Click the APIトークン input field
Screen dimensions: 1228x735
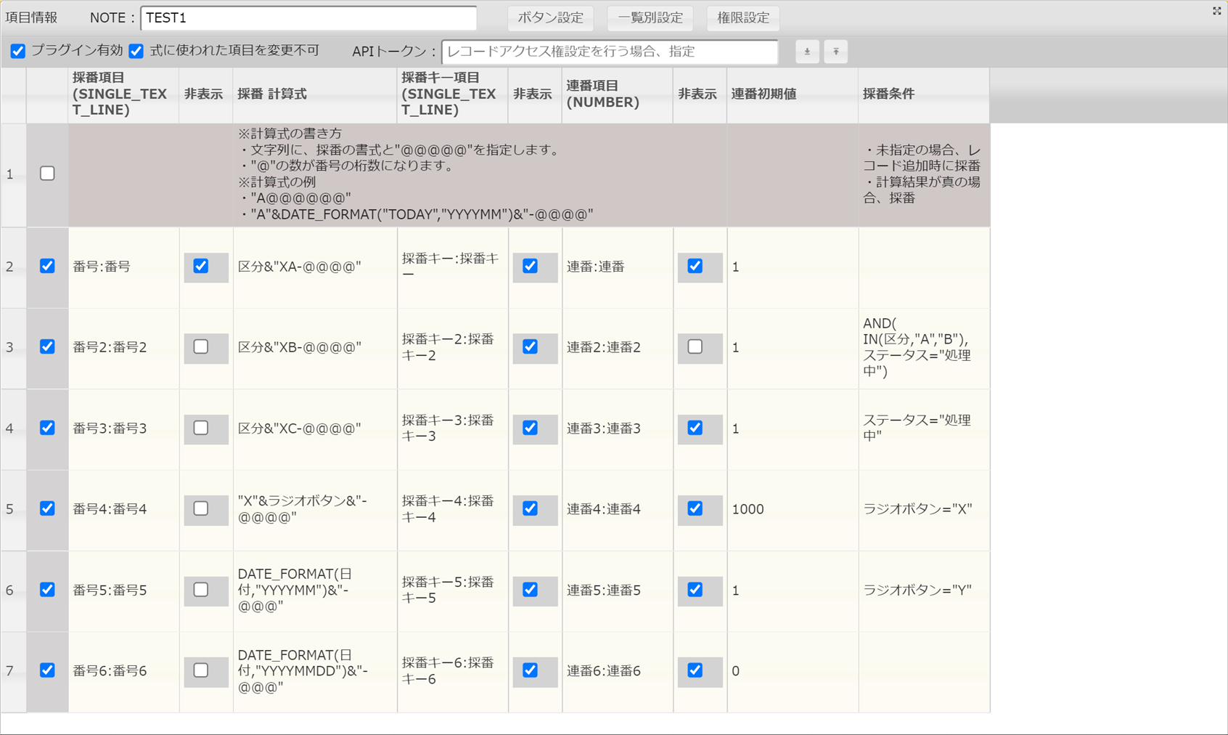[610, 52]
